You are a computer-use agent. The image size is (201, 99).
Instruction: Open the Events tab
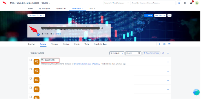pos(77,44)
